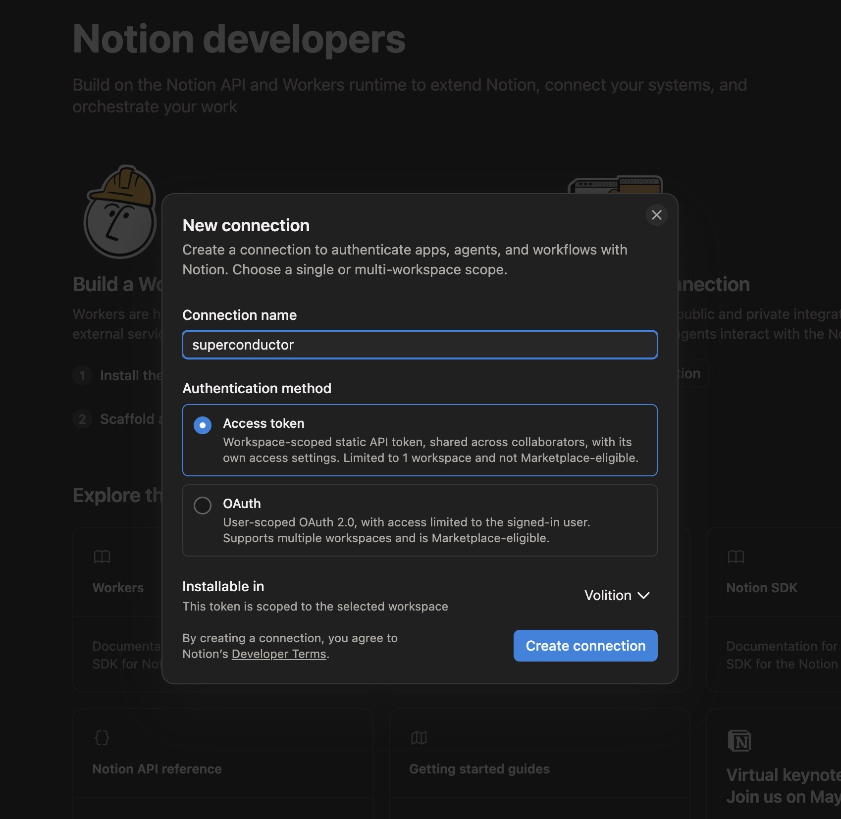
Task: Click the 'Authentication method' heading
Action: tap(257, 388)
